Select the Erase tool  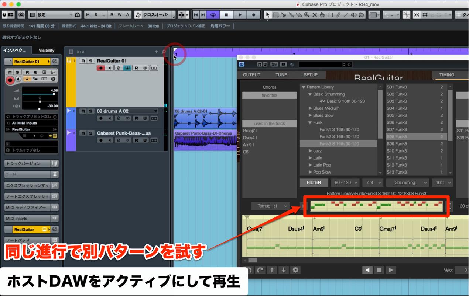299,15
